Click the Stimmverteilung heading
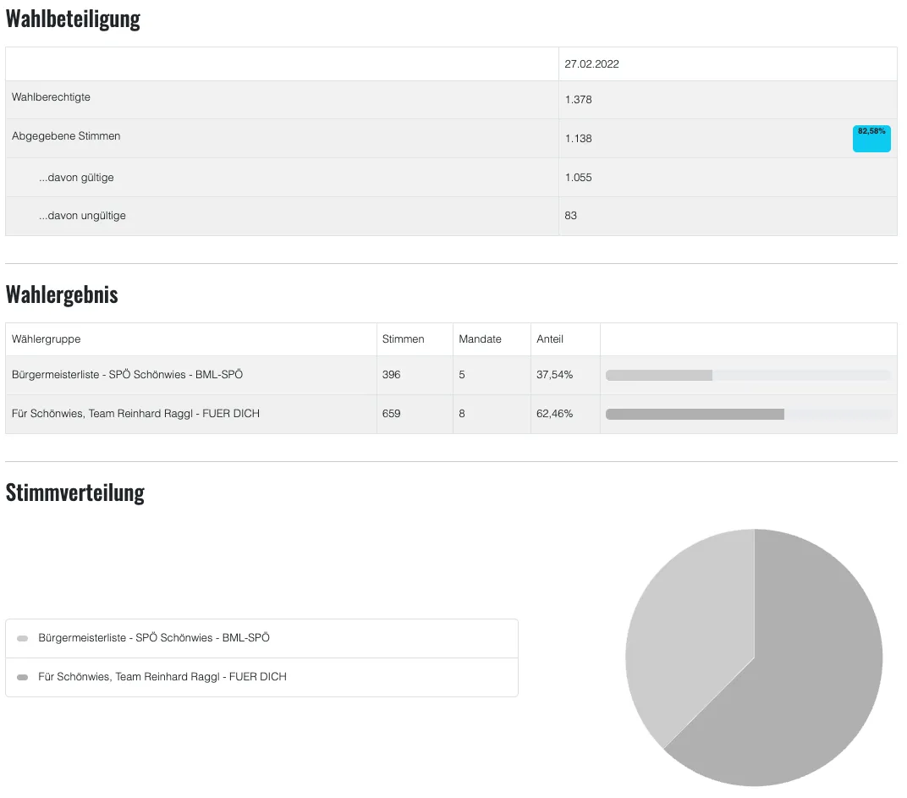The height and width of the screenshot is (798, 907). [x=75, y=493]
